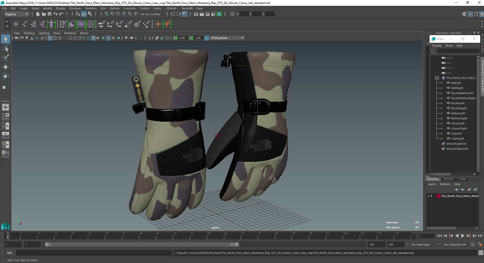Open the shelf options gear menu
Viewport: 484px width, 263px height.
[x=7, y=26]
